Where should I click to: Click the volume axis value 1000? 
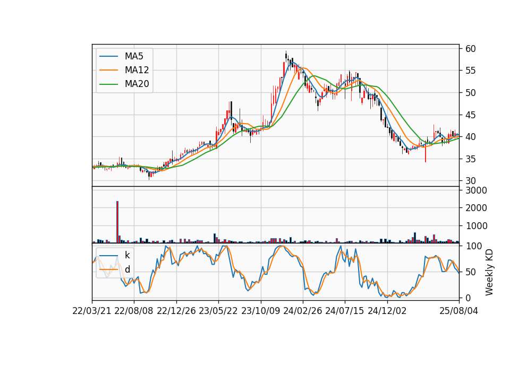[476, 226]
